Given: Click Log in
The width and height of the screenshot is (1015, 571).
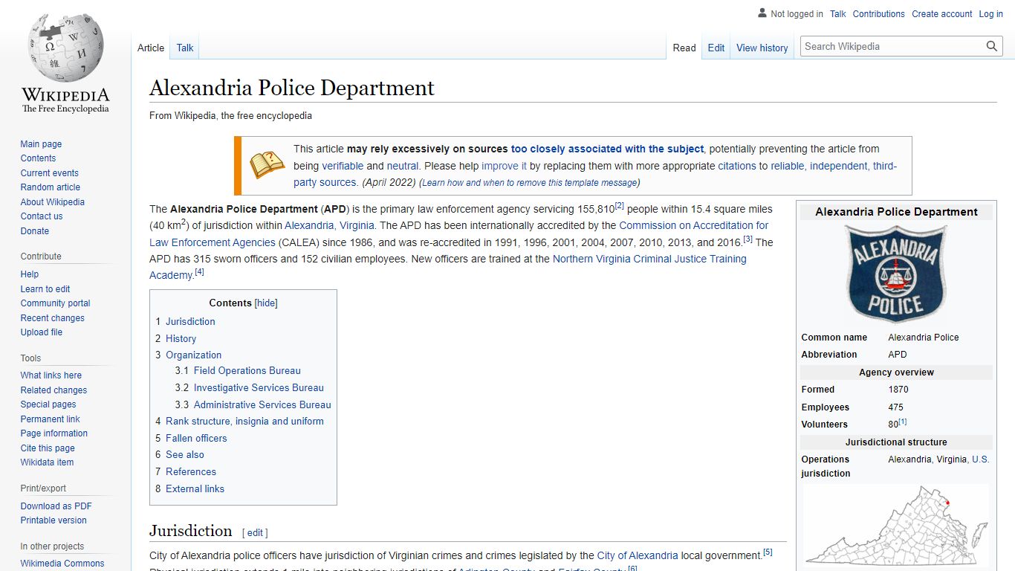Looking at the screenshot, I should point(991,13).
